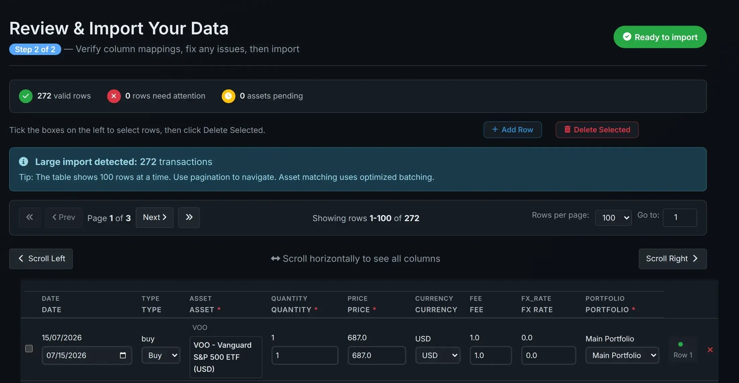739x383 pixels.
Task: Click the 'Row 1' label
Action: click(x=683, y=355)
